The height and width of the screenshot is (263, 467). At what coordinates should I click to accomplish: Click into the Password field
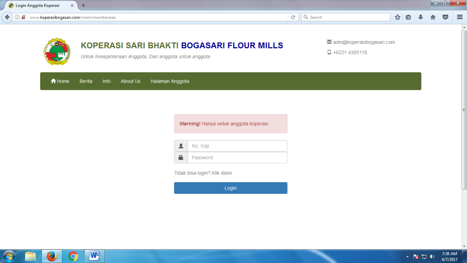tap(237, 158)
